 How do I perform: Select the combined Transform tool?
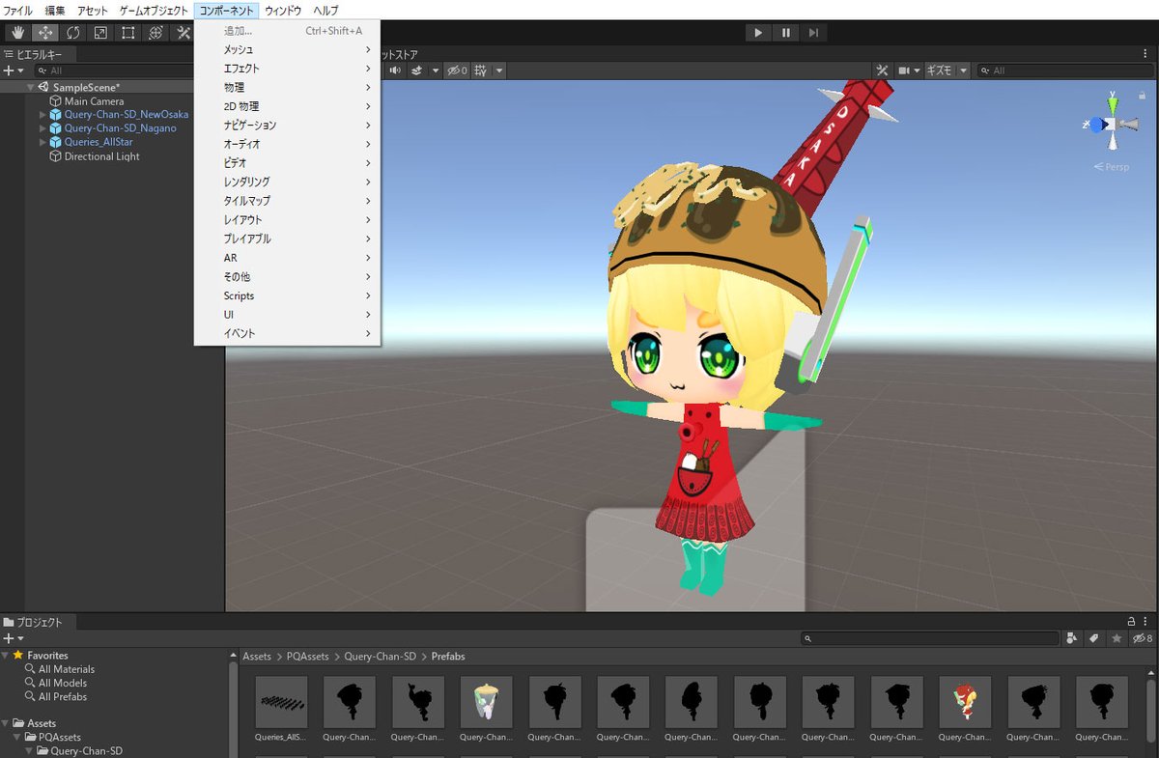[x=155, y=33]
